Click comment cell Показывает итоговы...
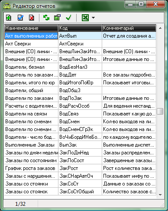 pos(129,83)
